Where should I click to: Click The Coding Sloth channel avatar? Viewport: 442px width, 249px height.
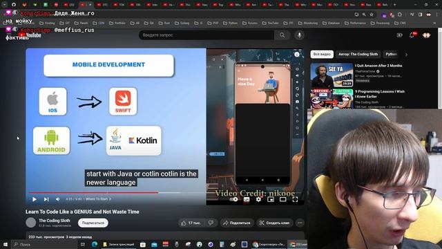pyautogui.click(x=30, y=223)
